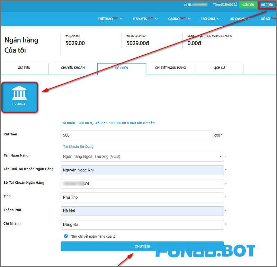The image size is (277, 267).
Task: Open the Lịch Sử history tab
Action: [219, 68]
